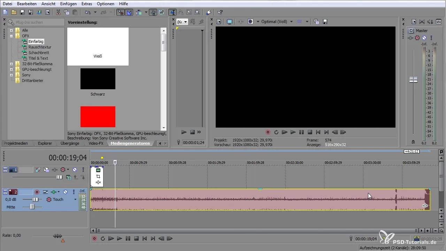446x251 pixels.
Task: Open the Datei menu
Action: click(x=7, y=3)
